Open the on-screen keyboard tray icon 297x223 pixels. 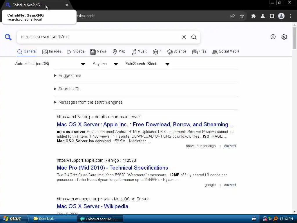(x=254, y=219)
